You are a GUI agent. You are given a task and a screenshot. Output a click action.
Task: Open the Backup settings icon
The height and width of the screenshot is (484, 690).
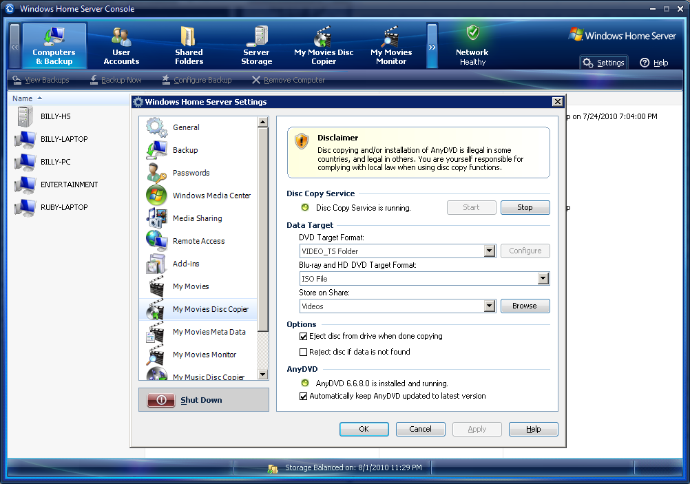[156, 150]
